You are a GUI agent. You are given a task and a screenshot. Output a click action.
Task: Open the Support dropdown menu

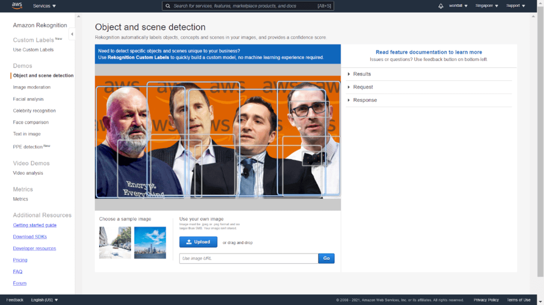coord(515,6)
